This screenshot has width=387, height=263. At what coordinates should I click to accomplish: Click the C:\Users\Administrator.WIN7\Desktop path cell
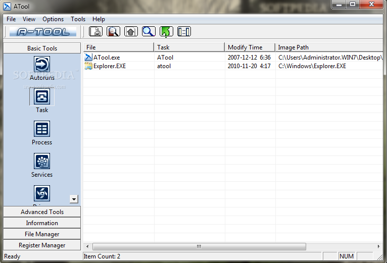pyautogui.click(x=330, y=58)
